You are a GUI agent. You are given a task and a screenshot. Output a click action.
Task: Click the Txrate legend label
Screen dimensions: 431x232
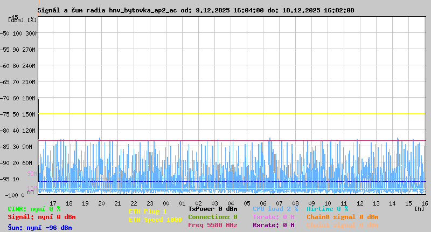(x=273, y=217)
